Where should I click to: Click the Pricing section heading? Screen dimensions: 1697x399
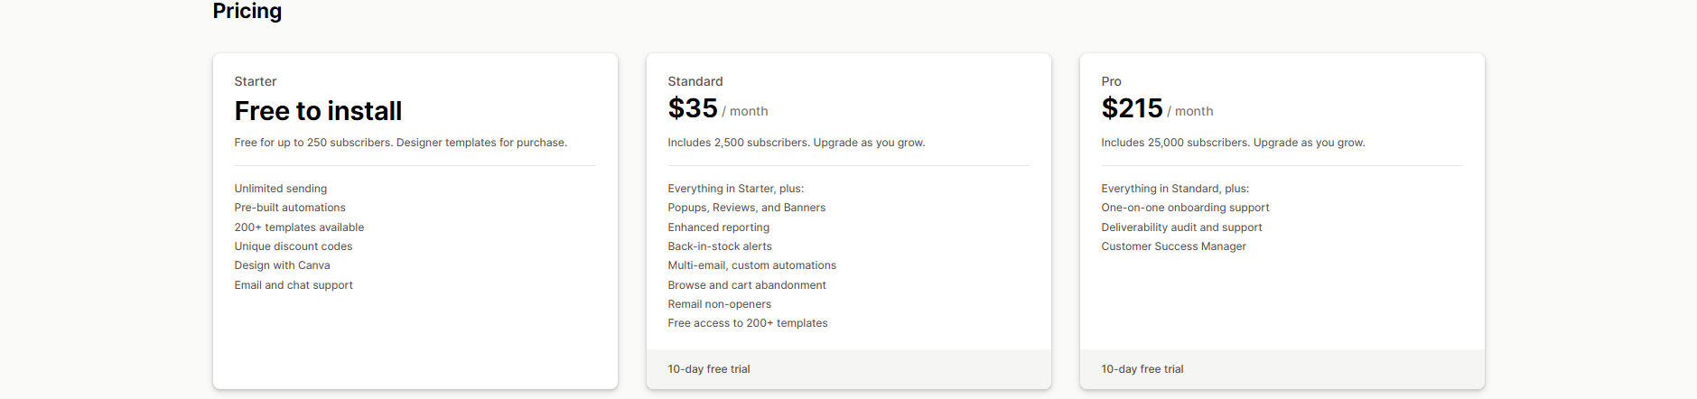[247, 11]
